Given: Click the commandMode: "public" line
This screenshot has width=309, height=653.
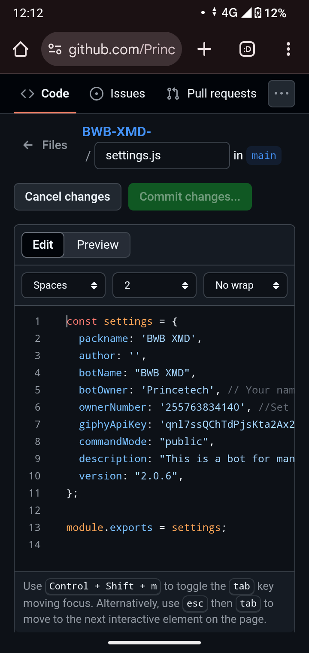Looking at the screenshot, I should [146, 442].
